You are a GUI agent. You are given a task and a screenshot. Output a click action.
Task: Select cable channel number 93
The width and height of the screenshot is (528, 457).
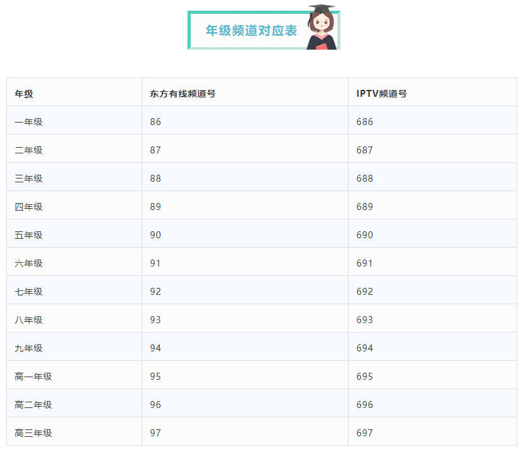tap(155, 320)
